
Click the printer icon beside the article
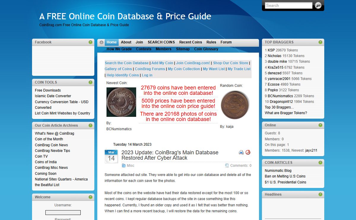pyautogui.click(x=241, y=153)
